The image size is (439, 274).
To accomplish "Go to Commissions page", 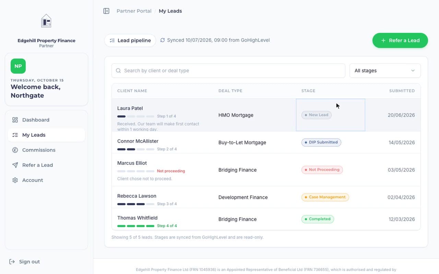I will (46, 150).
